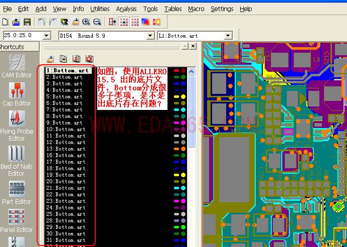Open the Analysis menu
The image size is (347, 247).
coord(126,9)
